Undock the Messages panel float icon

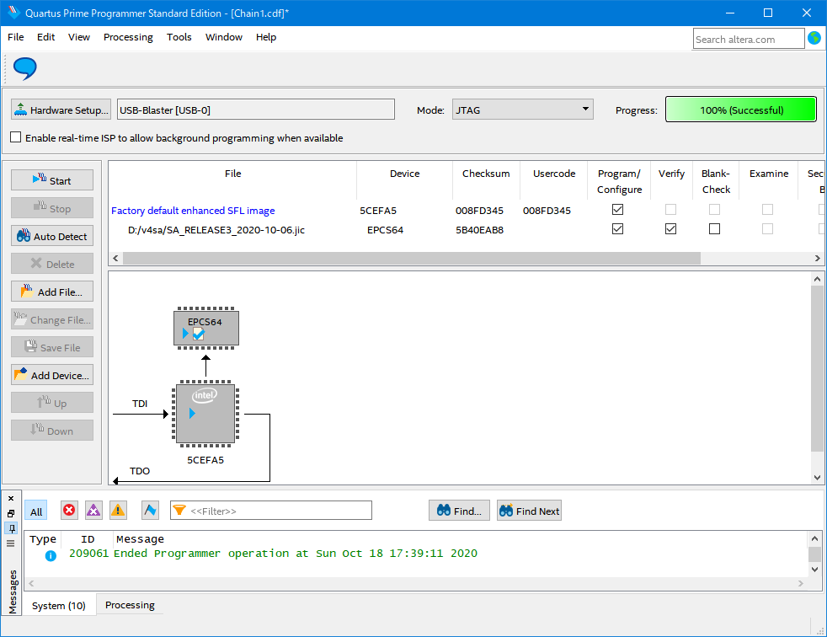11,513
